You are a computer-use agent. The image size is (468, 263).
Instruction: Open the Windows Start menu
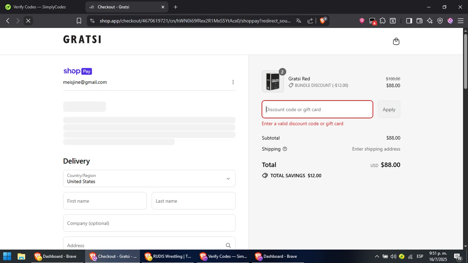click(x=7, y=256)
